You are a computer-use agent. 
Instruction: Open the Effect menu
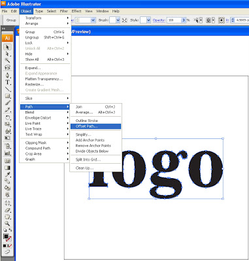pyautogui.click(x=76, y=11)
